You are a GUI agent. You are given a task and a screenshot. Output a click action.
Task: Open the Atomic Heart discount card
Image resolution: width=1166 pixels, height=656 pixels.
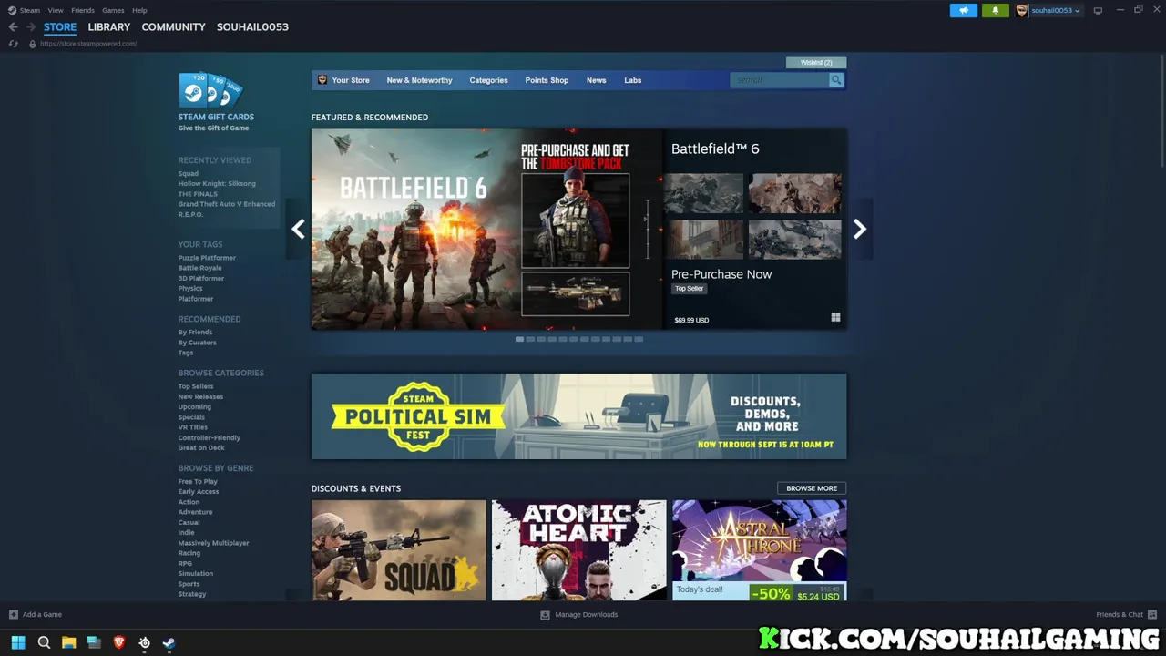pos(579,550)
